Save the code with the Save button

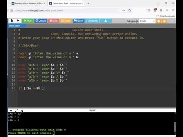[79, 21]
